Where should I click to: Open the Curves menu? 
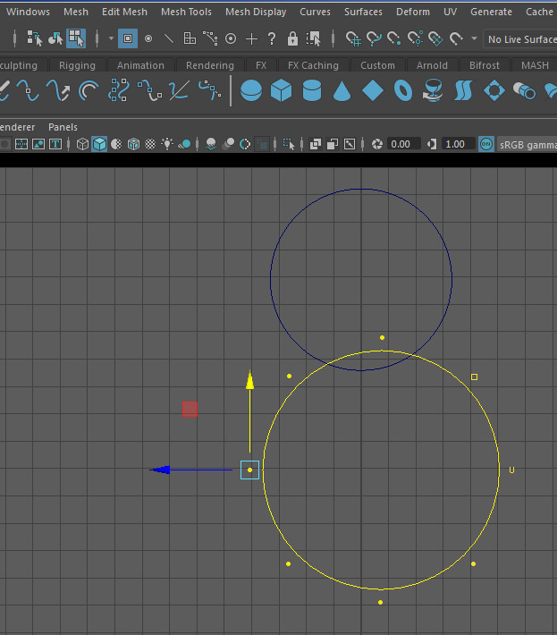(315, 12)
